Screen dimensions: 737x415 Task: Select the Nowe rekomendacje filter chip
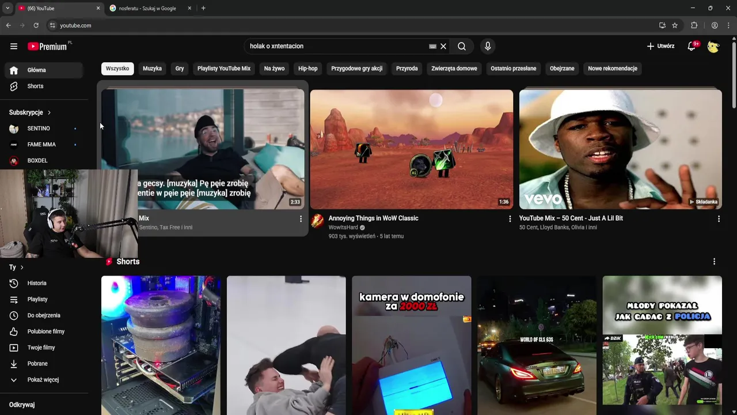tap(613, 69)
